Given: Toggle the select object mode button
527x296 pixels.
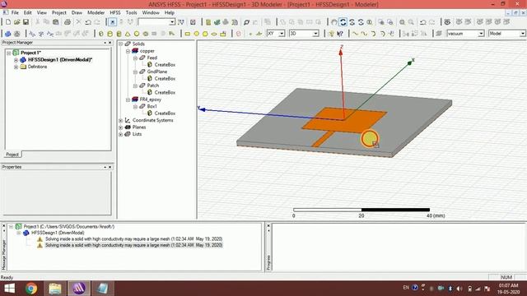Looking at the screenshot, I should [x=112, y=22].
